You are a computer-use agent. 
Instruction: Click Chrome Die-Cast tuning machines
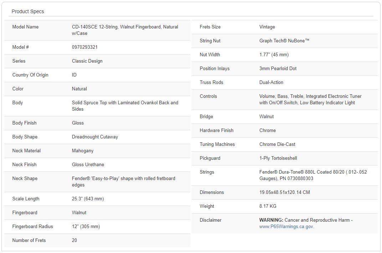[277, 144]
